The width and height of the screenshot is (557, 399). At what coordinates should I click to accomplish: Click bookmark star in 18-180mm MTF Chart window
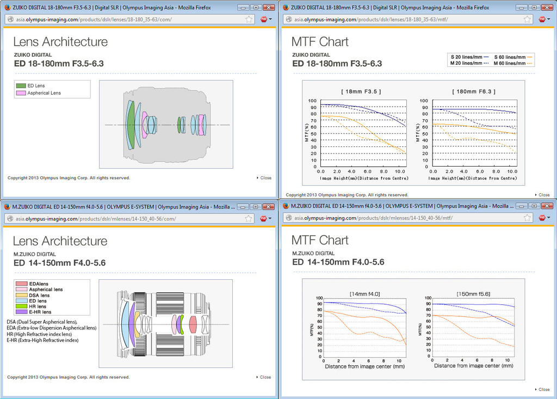pos(527,20)
